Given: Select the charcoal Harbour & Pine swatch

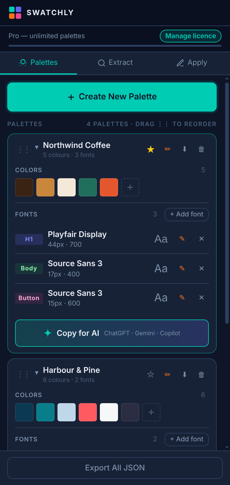Looking at the screenshot, I should pyautogui.click(x=130, y=412).
